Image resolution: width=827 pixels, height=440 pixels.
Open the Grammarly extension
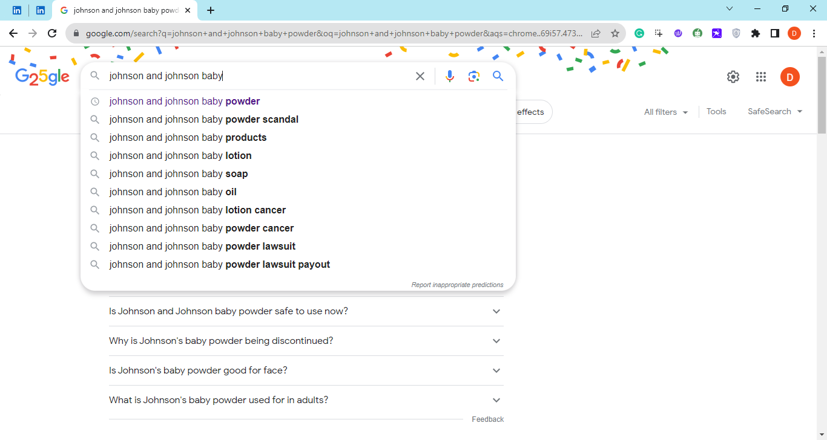(x=639, y=33)
